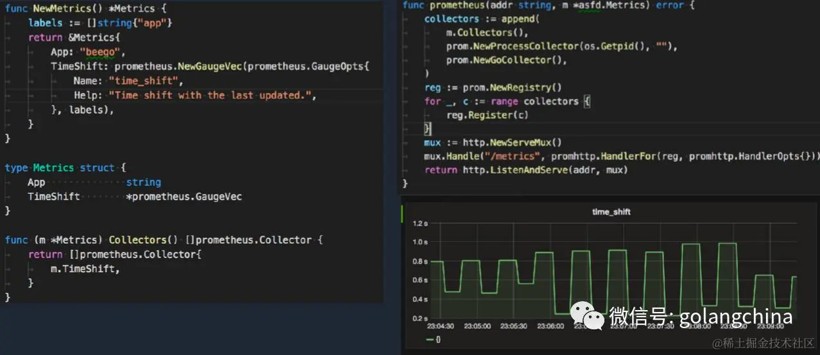Viewport: 820px width, 355px height.
Task: Click the prometheus.NewGaugeVec call line
Action: pyautogui.click(x=210, y=66)
